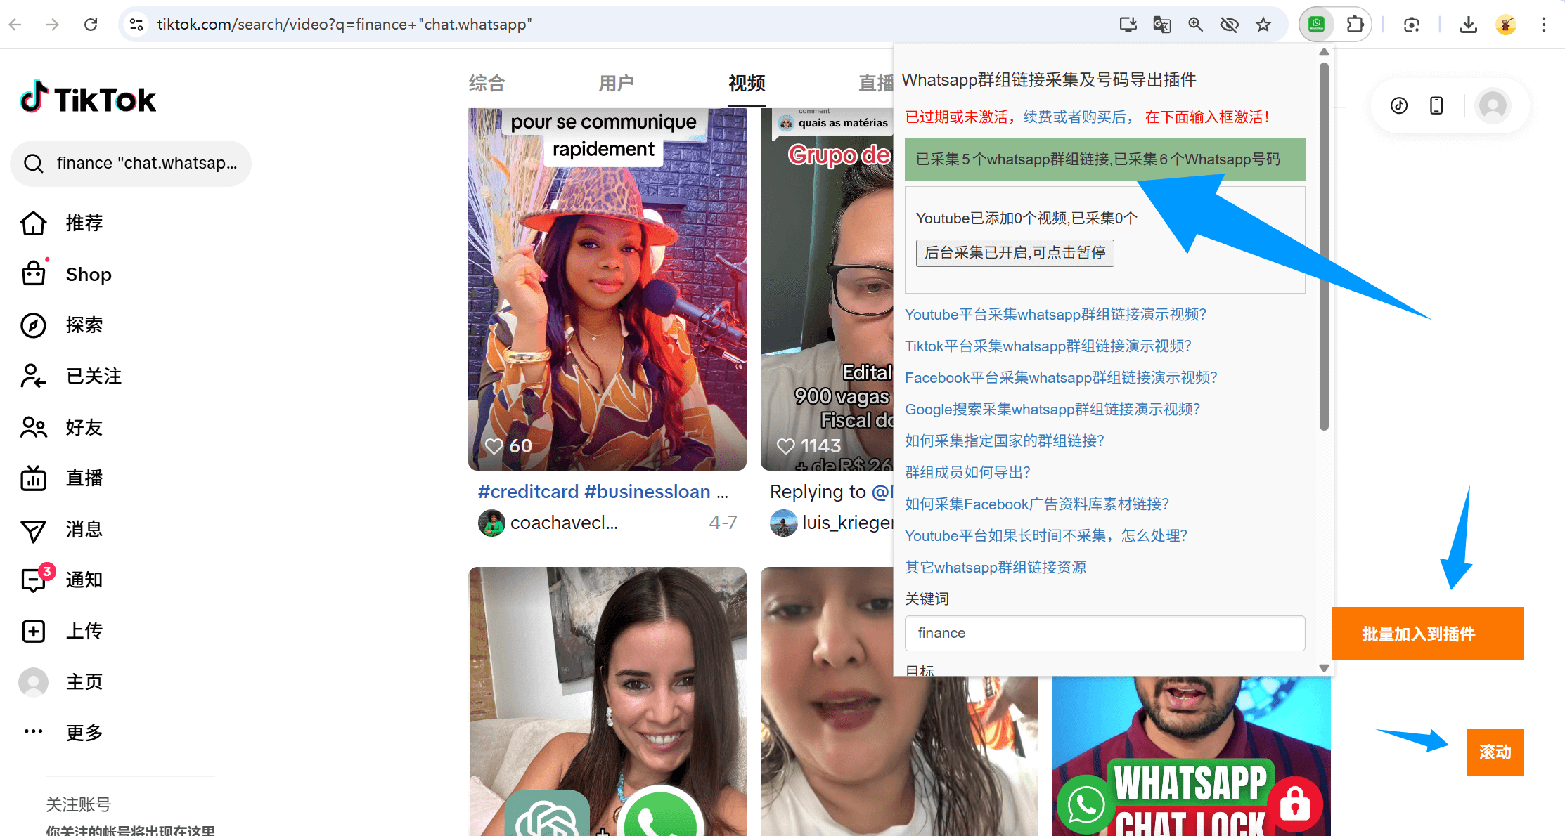The height and width of the screenshot is (836, 1565).
Task: Open notifications with the badge icon
Action: pyautogui.click(x=33, y=580)
